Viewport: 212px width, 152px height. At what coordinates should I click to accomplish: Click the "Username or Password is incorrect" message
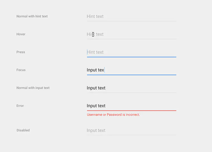114,115
